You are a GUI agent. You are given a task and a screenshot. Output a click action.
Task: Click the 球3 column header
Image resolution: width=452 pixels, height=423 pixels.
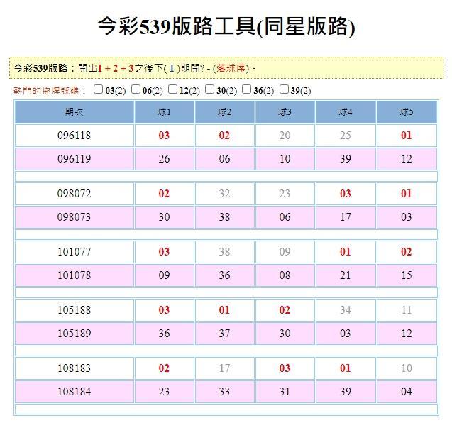[285, 112]
